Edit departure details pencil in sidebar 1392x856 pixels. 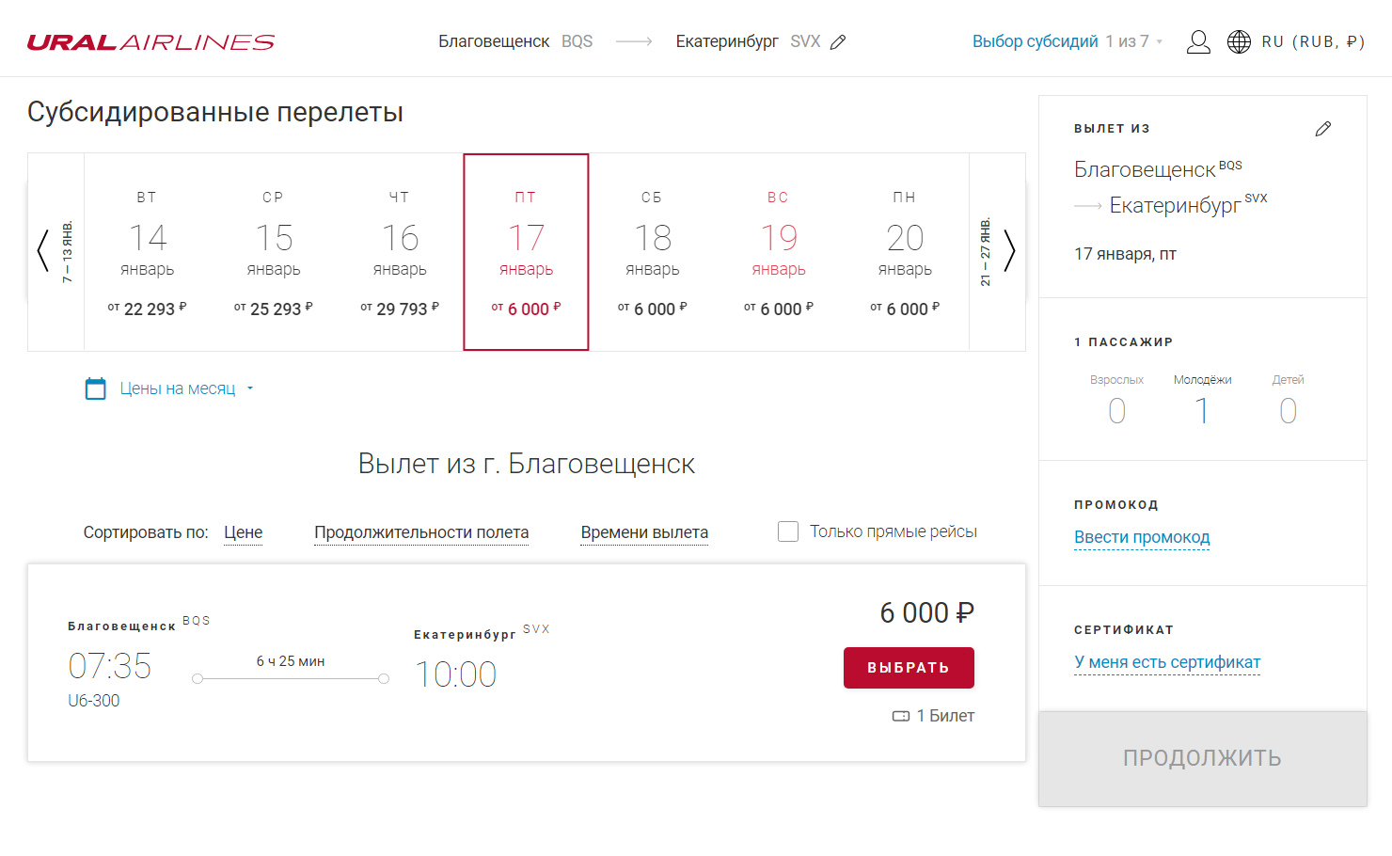[x=1322, y=129]
